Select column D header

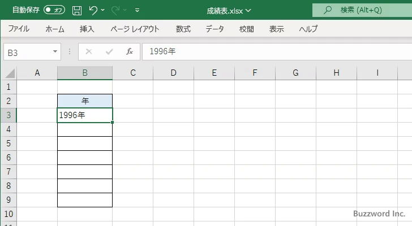pyautogui.click(x=173, y=73)
